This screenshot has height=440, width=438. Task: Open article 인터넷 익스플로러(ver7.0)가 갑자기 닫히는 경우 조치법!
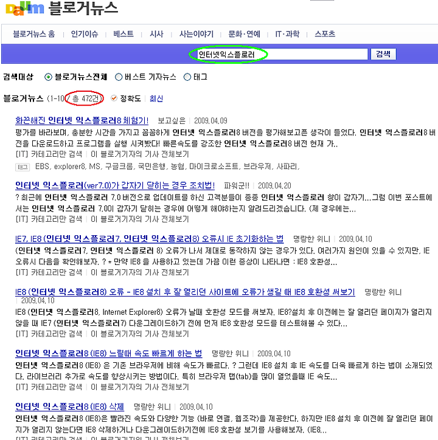point(115,185)
